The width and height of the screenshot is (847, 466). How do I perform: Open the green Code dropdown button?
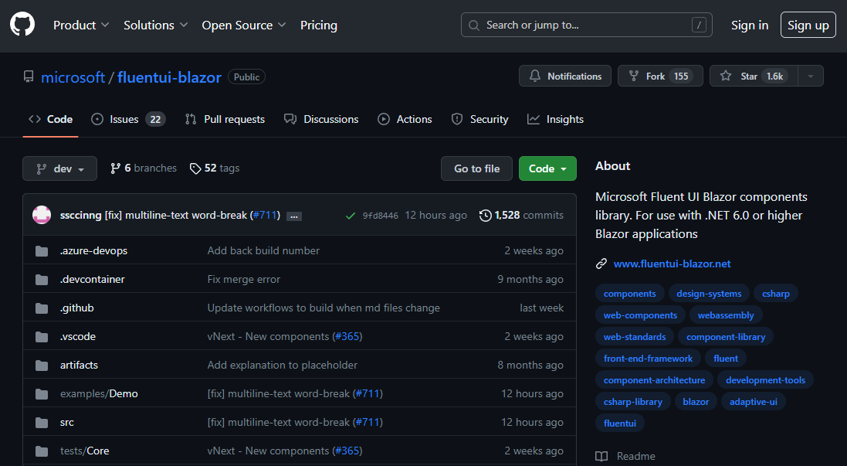[547, 168]
